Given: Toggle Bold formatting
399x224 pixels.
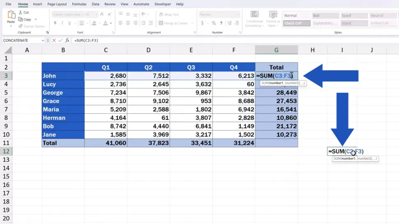Looking at the screenshot, I should click(x=55, y=23).
